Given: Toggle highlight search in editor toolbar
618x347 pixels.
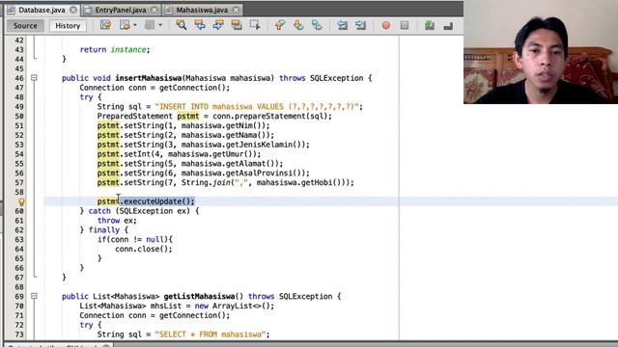Looking at the screenshot, I should 237,25.
